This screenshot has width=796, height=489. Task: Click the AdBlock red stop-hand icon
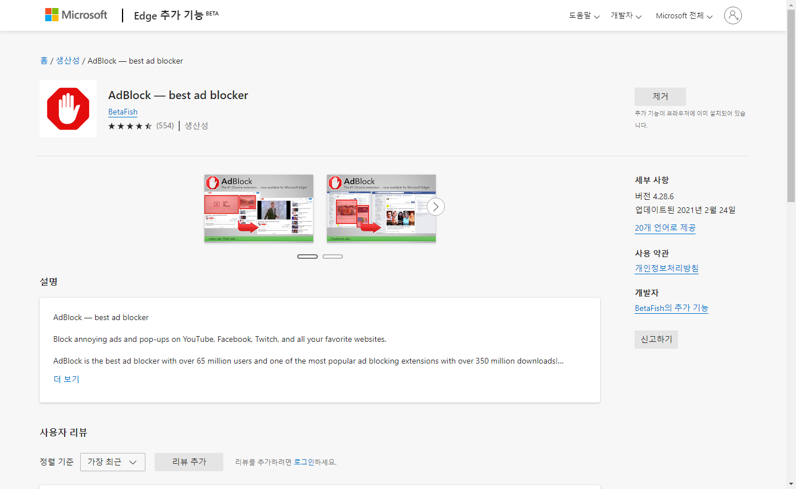point(68,109)
